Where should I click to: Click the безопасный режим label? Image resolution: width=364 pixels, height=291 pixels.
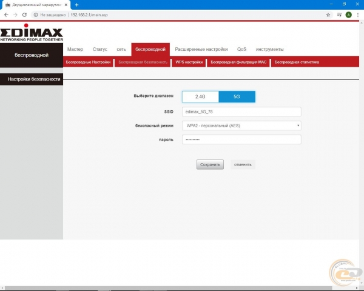[154, 125]
